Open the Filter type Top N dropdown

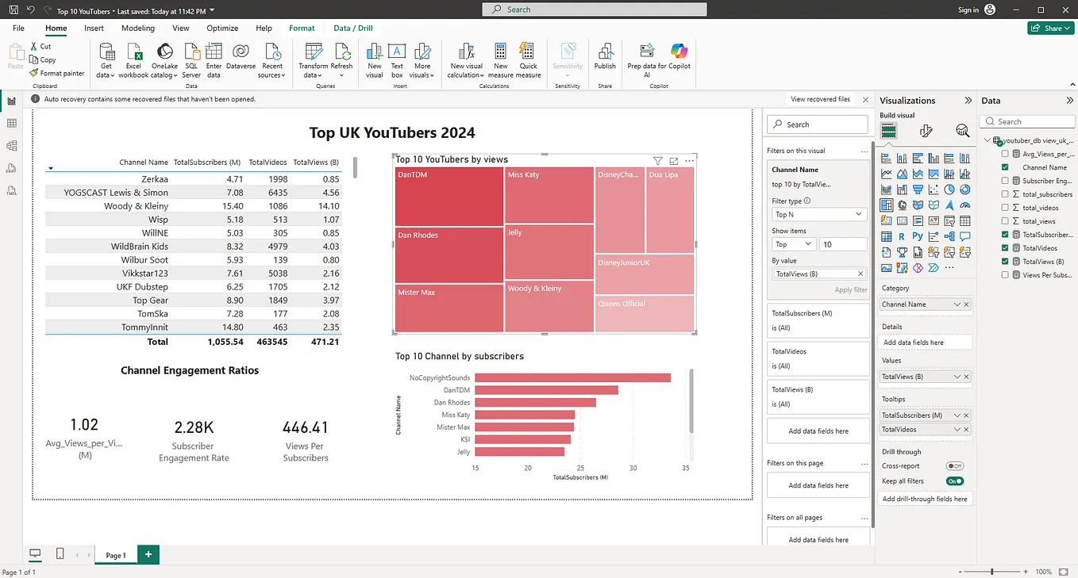click(819, 214)
